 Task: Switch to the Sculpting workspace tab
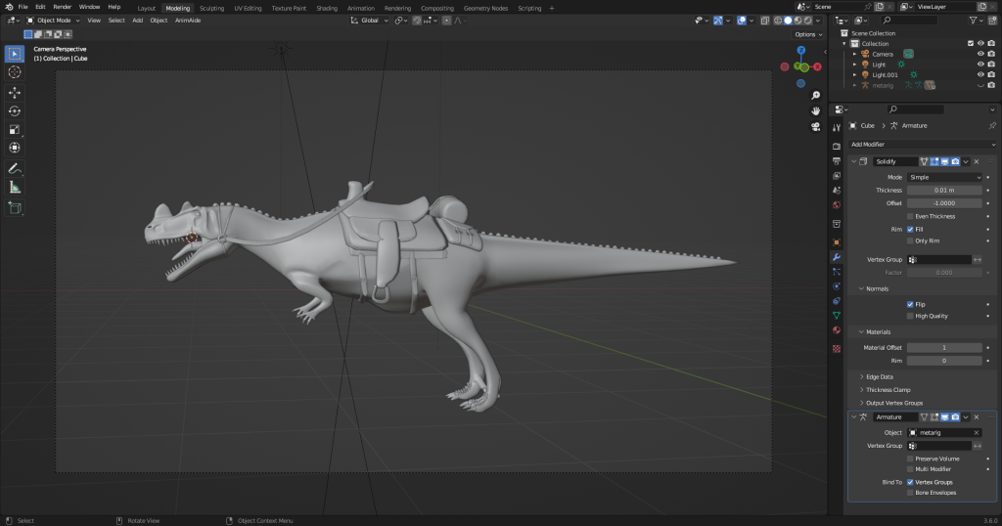tap(211, 7)
